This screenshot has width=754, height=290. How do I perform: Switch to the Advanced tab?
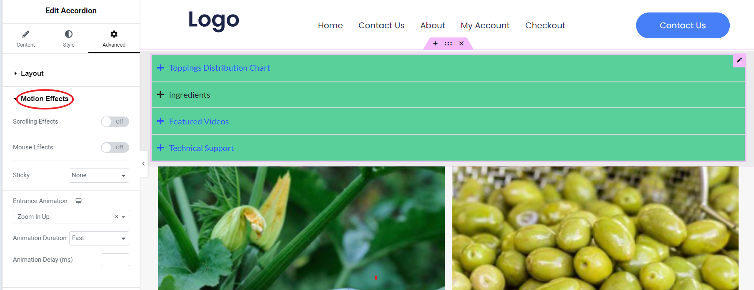coord(114,39)
